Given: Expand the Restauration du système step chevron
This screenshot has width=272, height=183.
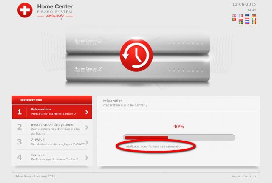Looking at the screenshot, I should 87,127.
